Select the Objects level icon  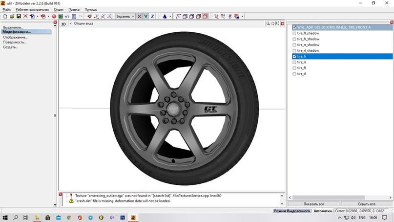[109, 16]
